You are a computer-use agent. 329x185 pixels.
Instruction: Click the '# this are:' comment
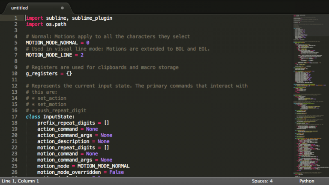[41, 92]
